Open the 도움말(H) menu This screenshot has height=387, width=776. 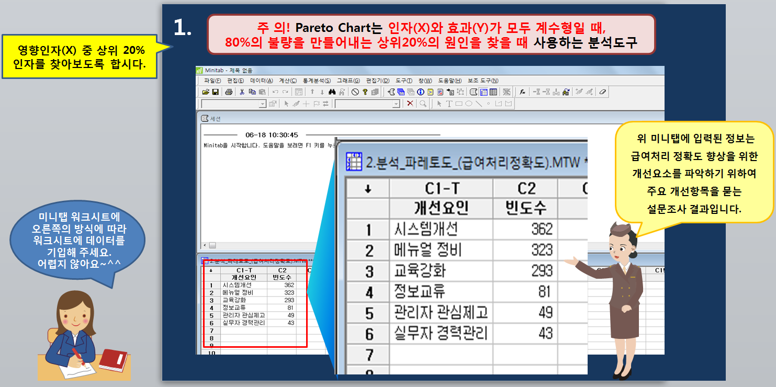(x=450, y=81)
